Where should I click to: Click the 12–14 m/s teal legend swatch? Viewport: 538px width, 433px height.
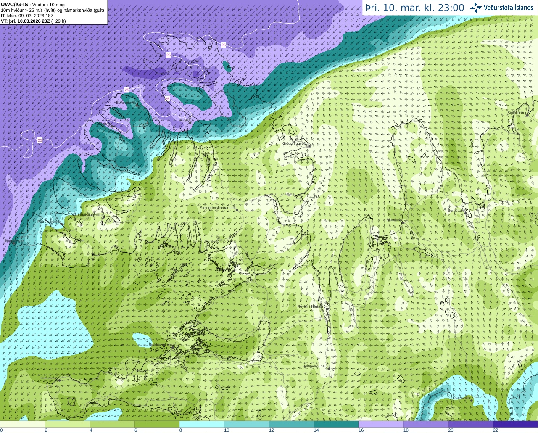[291, 424]
